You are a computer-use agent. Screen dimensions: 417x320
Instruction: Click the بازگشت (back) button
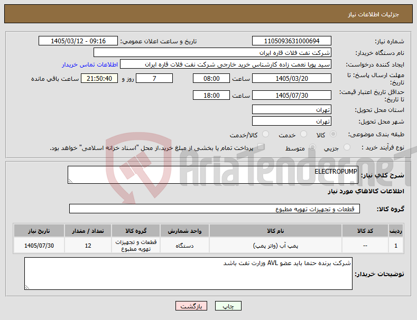point(191,306)
